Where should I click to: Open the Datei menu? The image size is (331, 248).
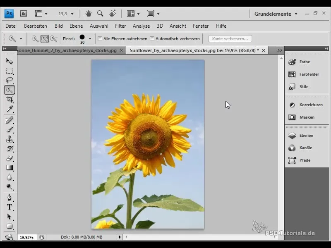11,26
